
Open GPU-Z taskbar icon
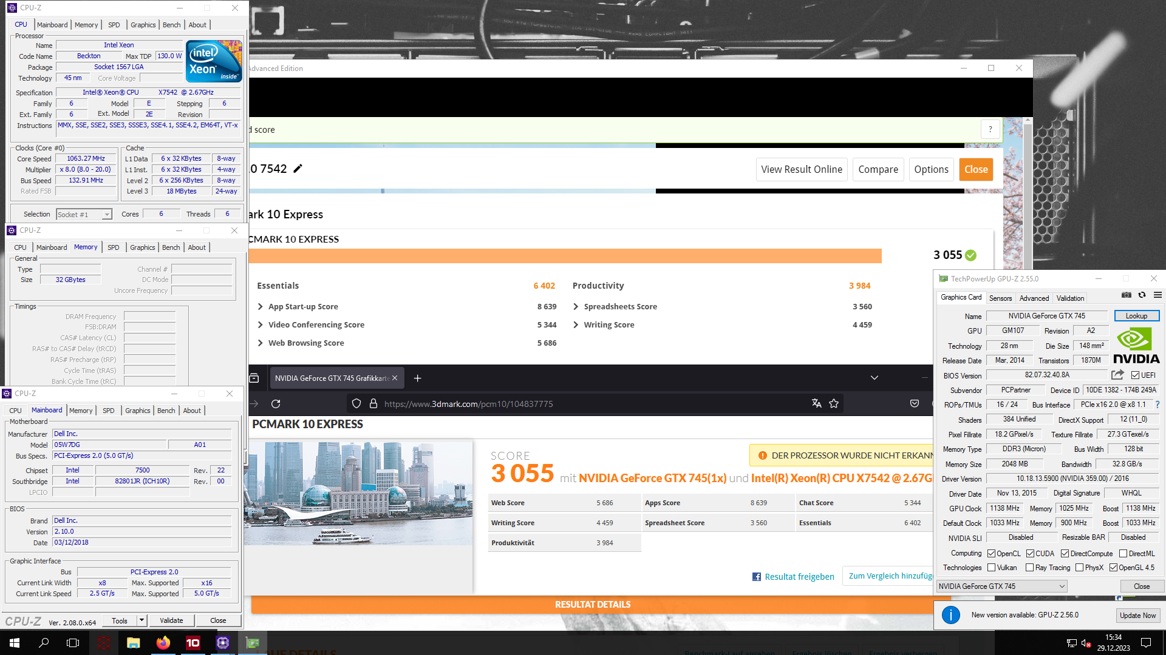(x=252, y=643)
